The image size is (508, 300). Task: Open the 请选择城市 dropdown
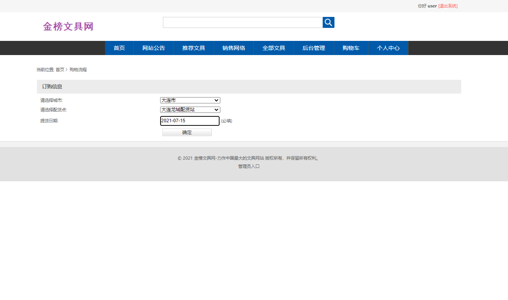[190, 100]
